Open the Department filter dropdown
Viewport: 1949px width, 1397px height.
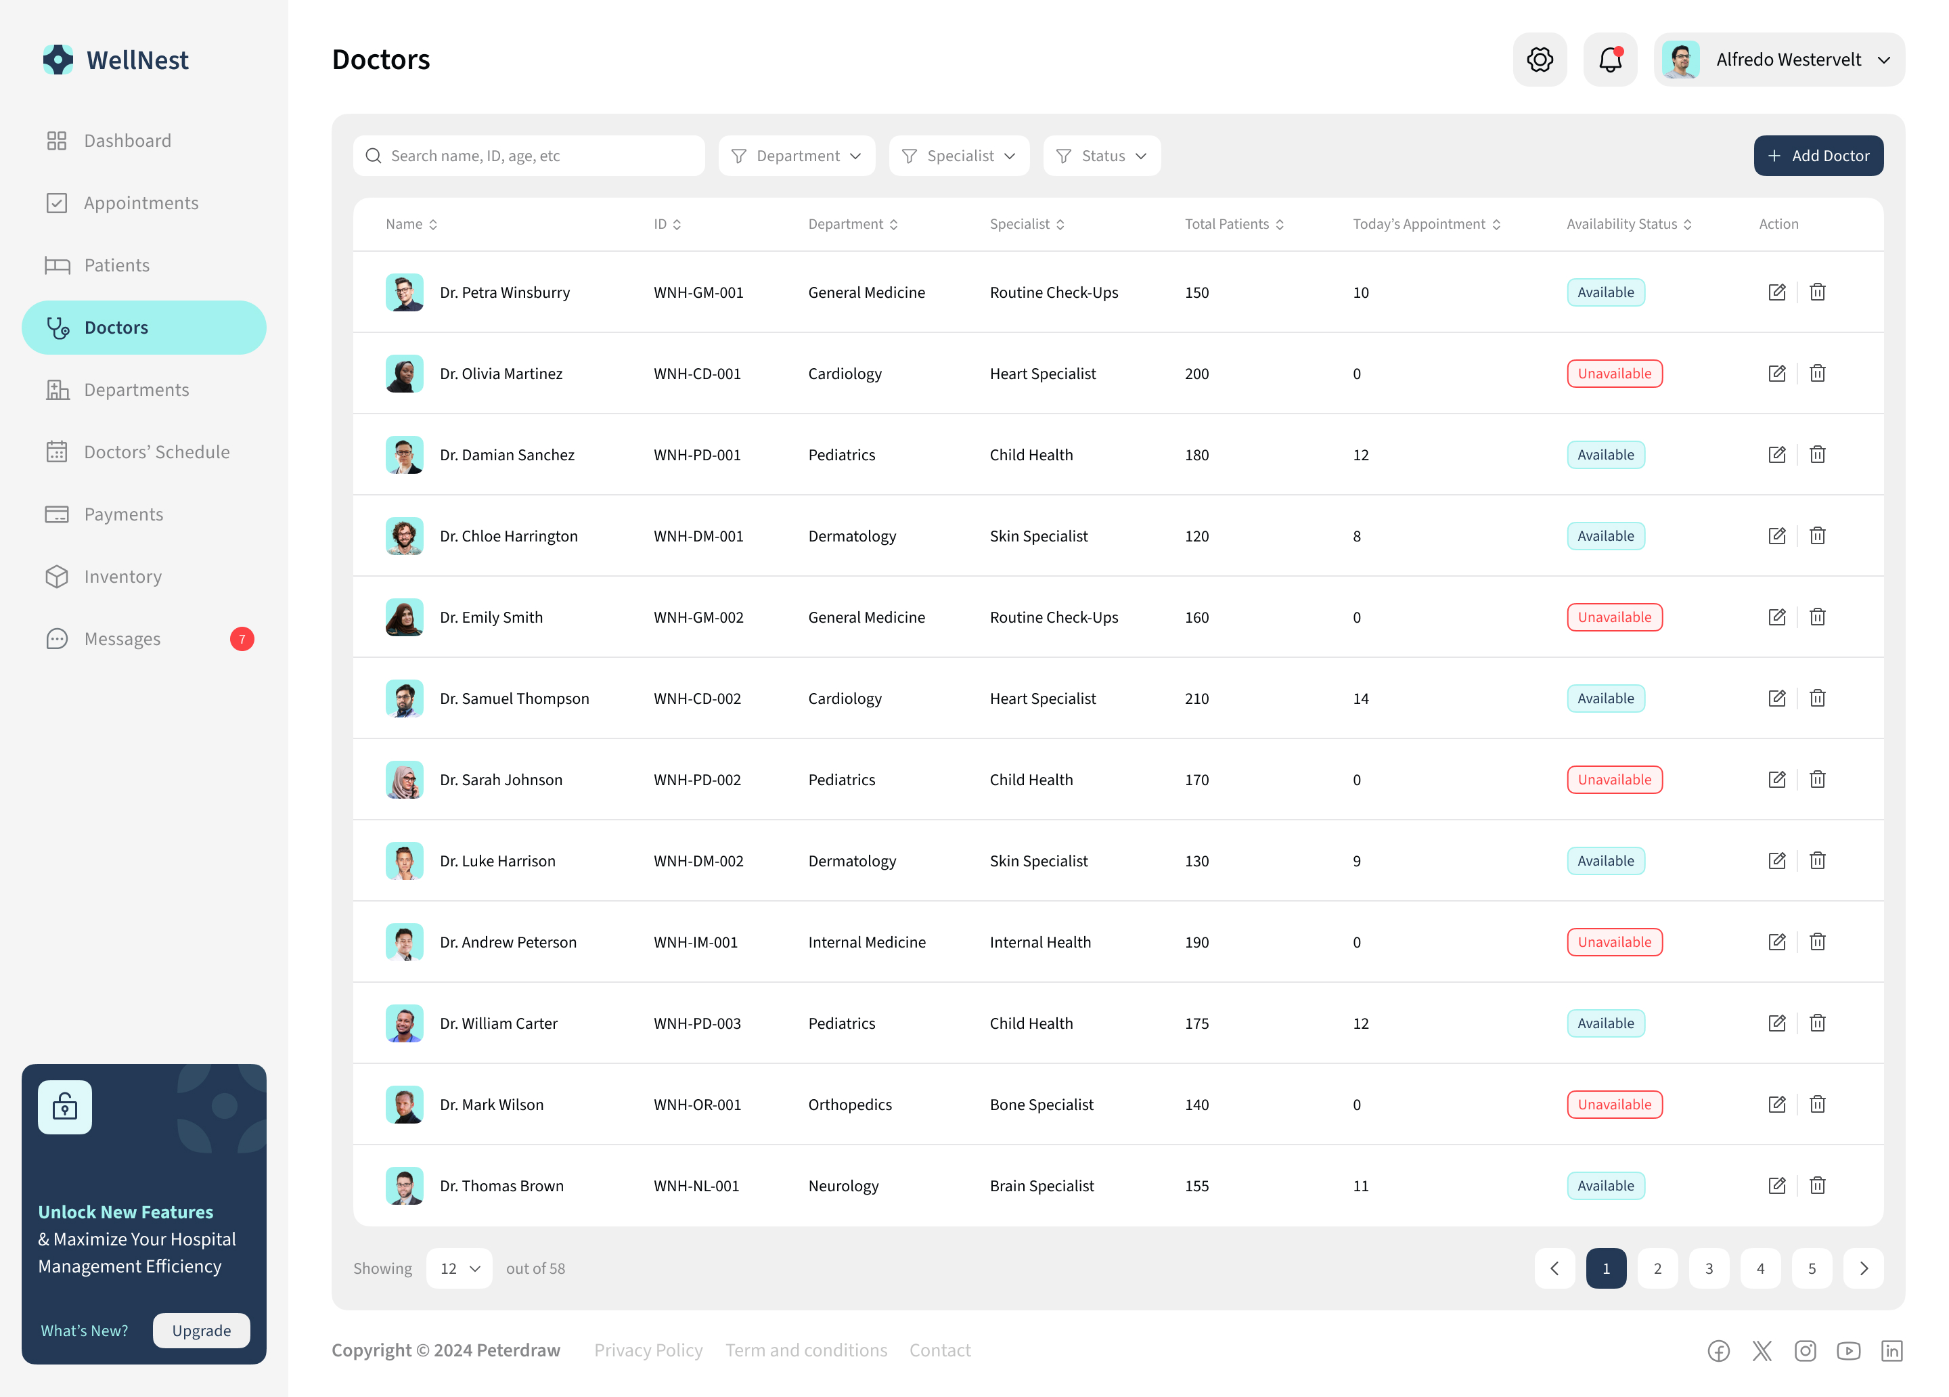[797, 156]
